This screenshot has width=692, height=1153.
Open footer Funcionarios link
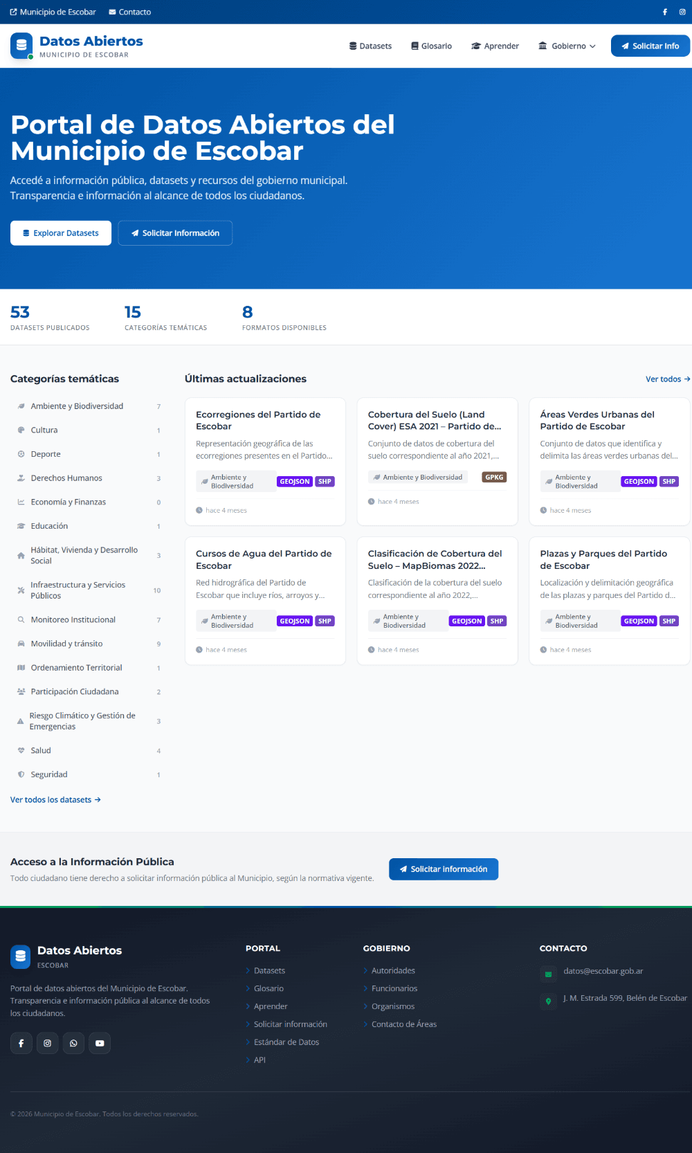[394, 988]
